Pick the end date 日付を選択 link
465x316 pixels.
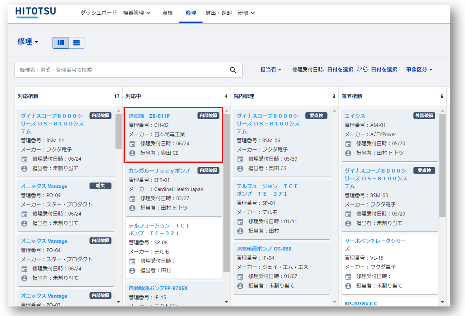point(384,69)
